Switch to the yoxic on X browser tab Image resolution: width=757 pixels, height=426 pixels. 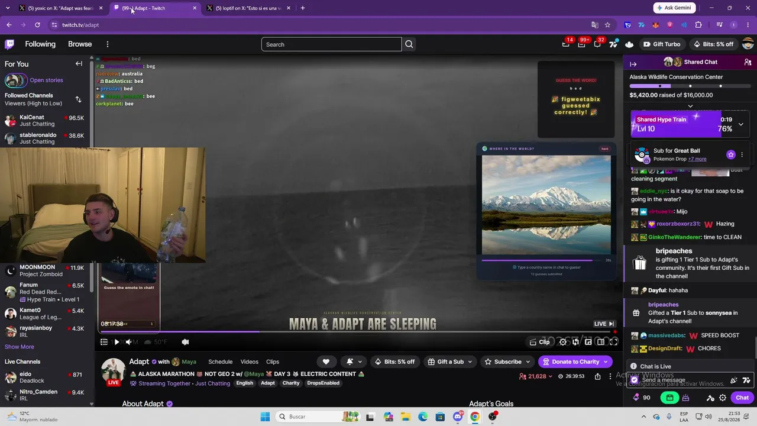tap(61, 8)
